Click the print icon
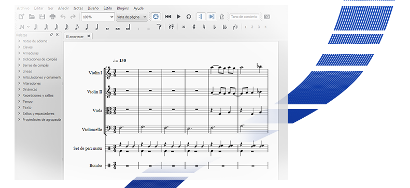The height and width of the screenshot is (188, 410). (x=52, y=17)
